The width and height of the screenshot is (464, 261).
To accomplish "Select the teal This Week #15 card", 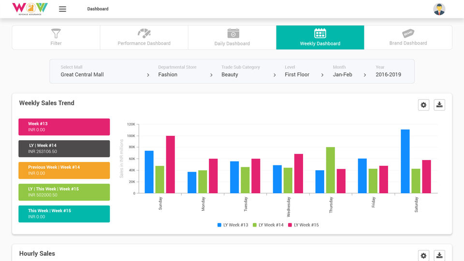I will pos(64,214).
